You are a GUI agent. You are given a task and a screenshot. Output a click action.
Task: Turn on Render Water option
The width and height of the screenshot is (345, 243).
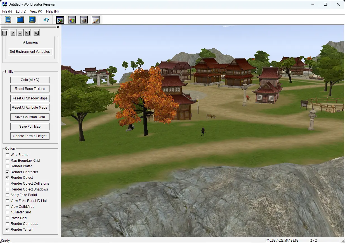[x=7, y=166]
